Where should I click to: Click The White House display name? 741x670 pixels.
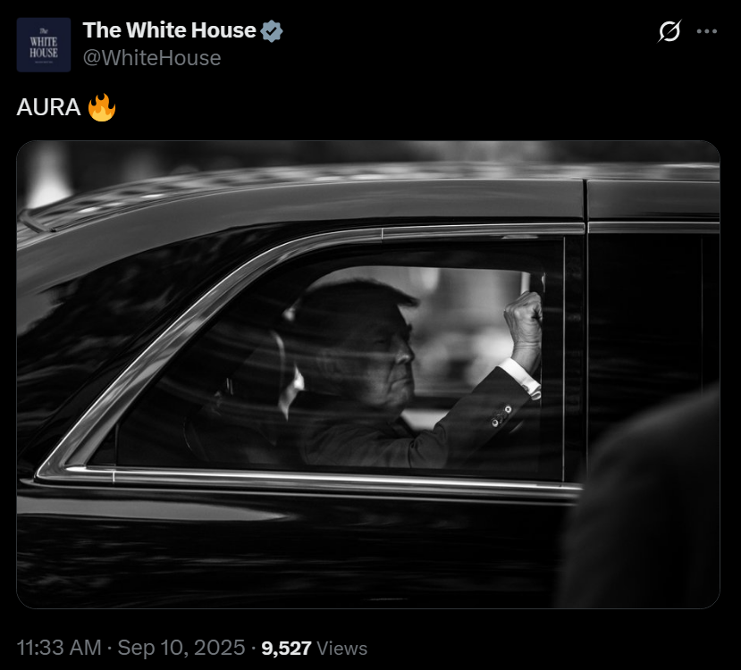coord(170,30)
